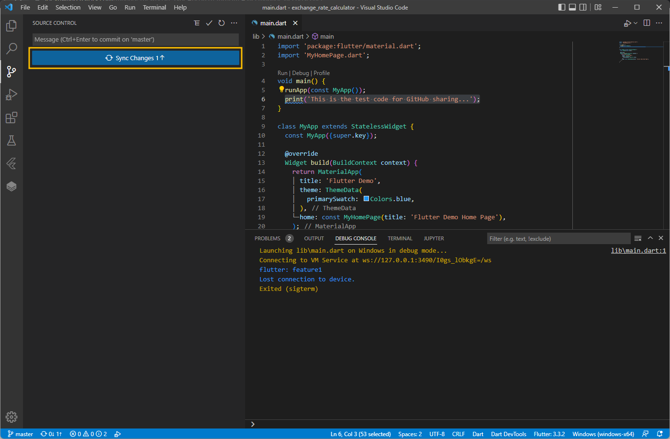Open editor more actions ellipsis
The image size is (670, 439).
659,23
